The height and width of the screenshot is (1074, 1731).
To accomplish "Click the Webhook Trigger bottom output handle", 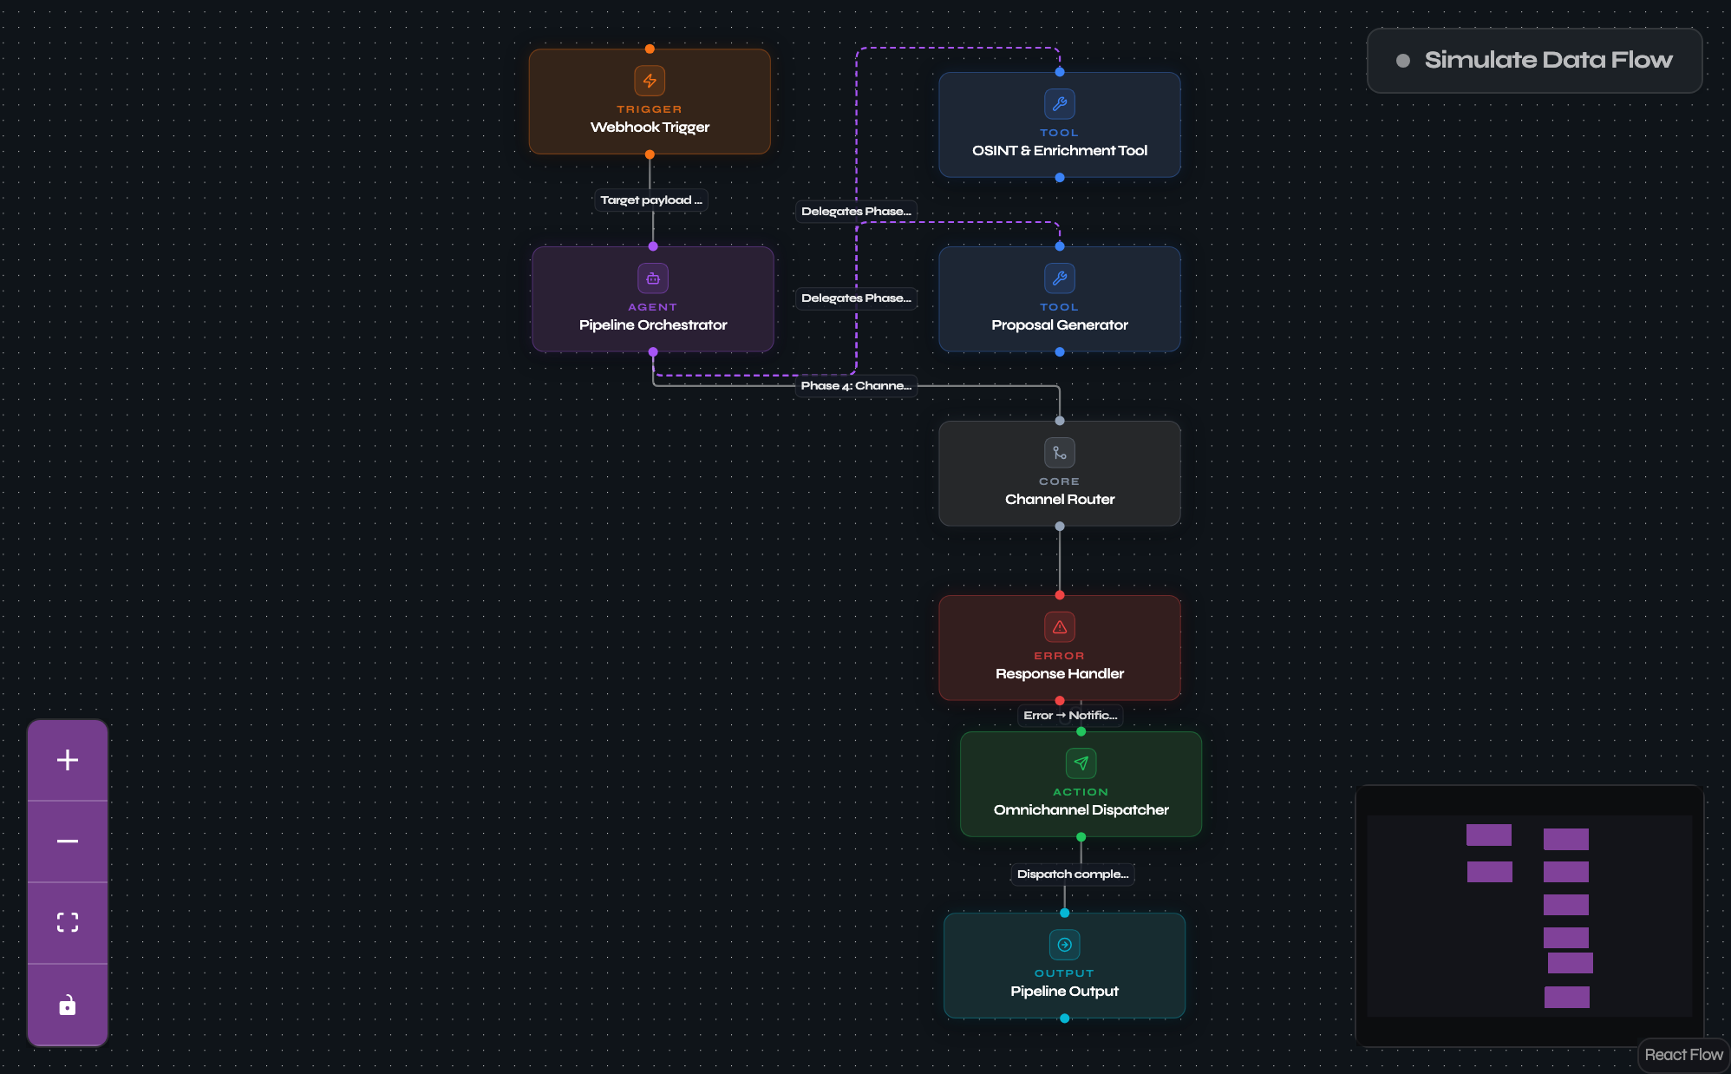I will coord(650,154).
